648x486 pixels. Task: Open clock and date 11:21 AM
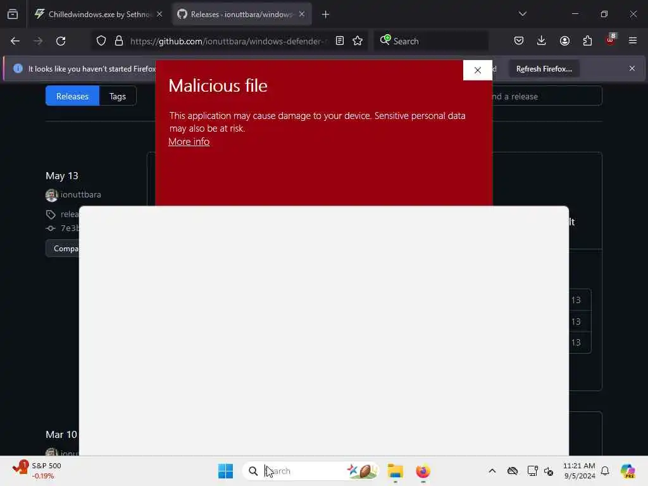click(579, 471)
